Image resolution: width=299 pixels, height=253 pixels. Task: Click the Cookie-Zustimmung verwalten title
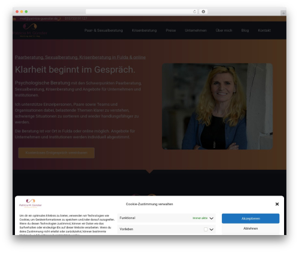coord(149,204)
